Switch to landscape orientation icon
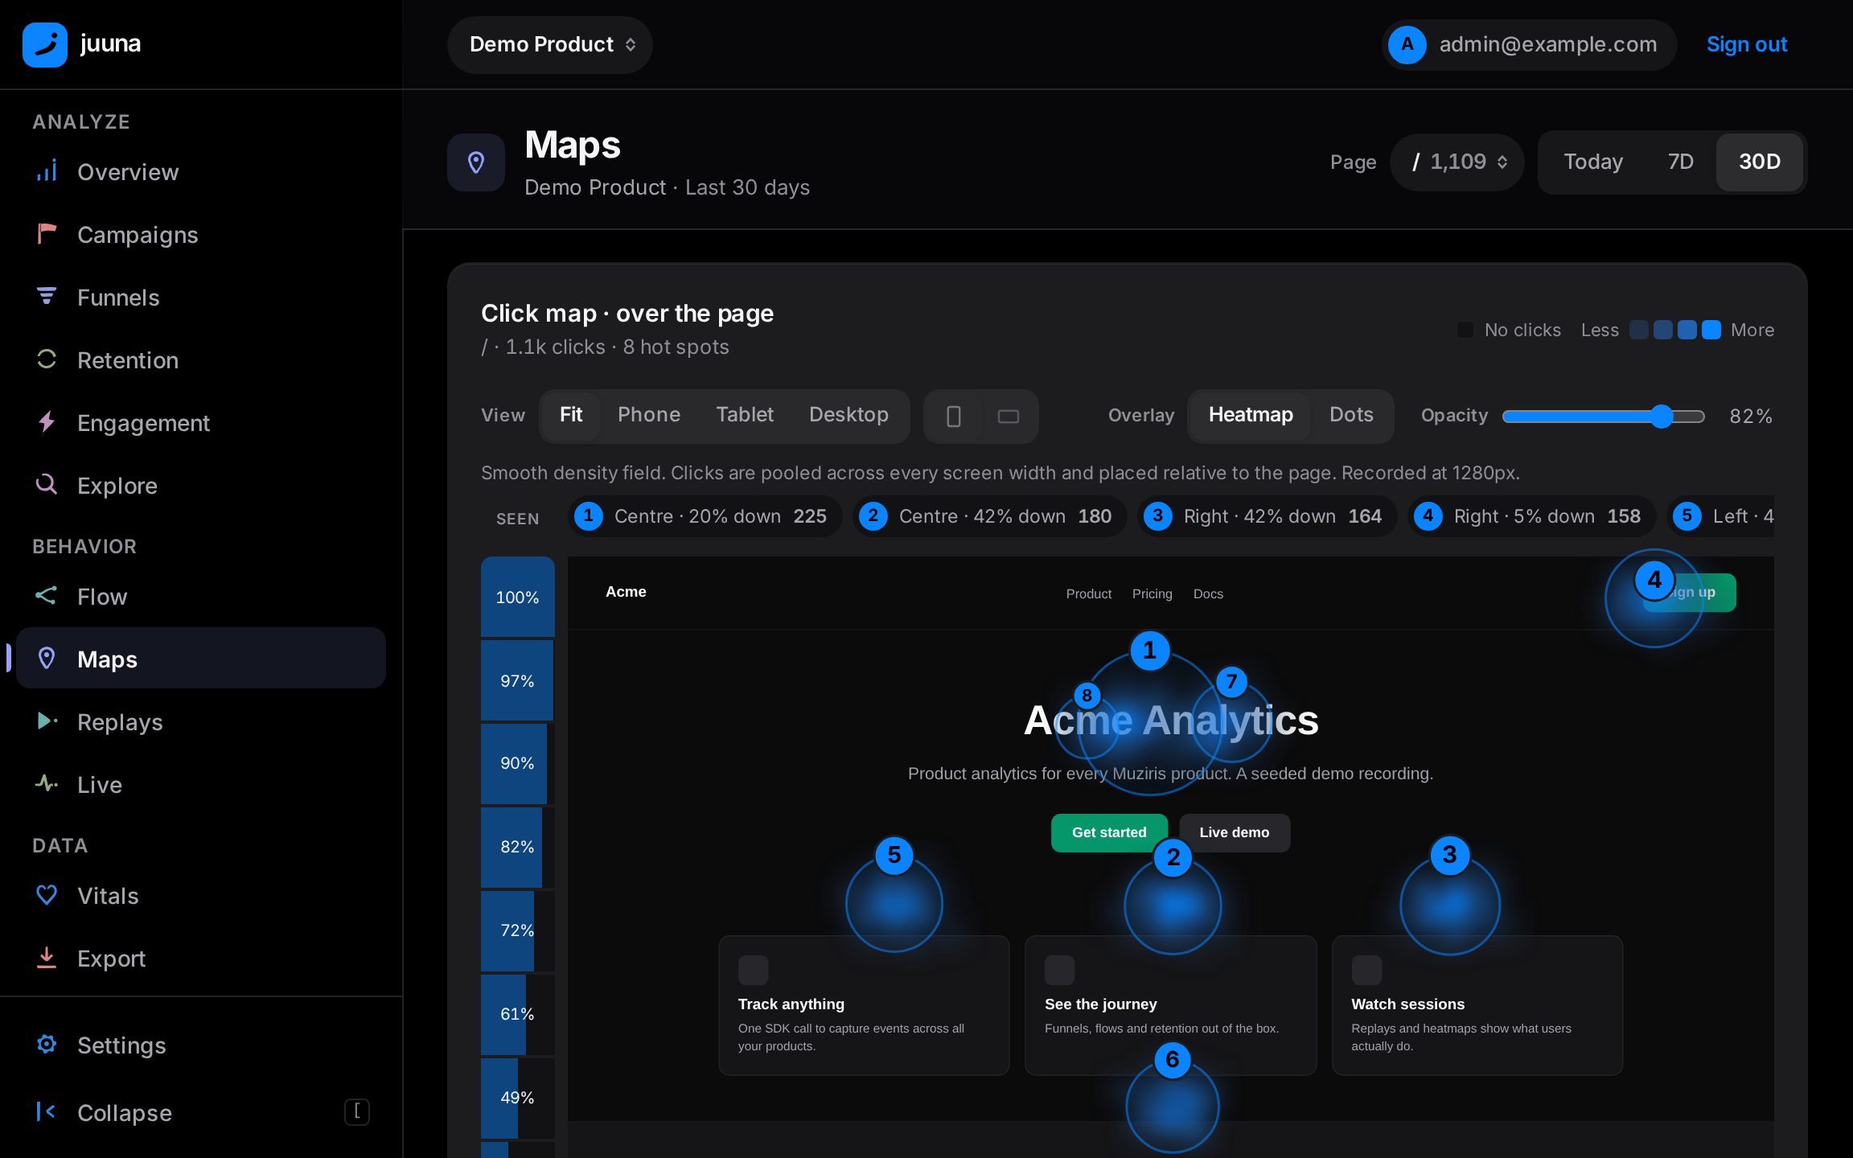1853x1158 pixels. [1009, 416]
